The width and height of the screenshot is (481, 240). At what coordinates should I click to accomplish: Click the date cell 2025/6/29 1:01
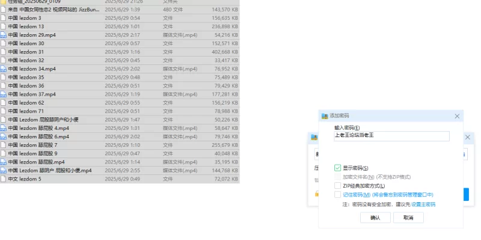point(123,26)
